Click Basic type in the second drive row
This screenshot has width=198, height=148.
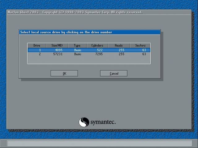[78, 54]
